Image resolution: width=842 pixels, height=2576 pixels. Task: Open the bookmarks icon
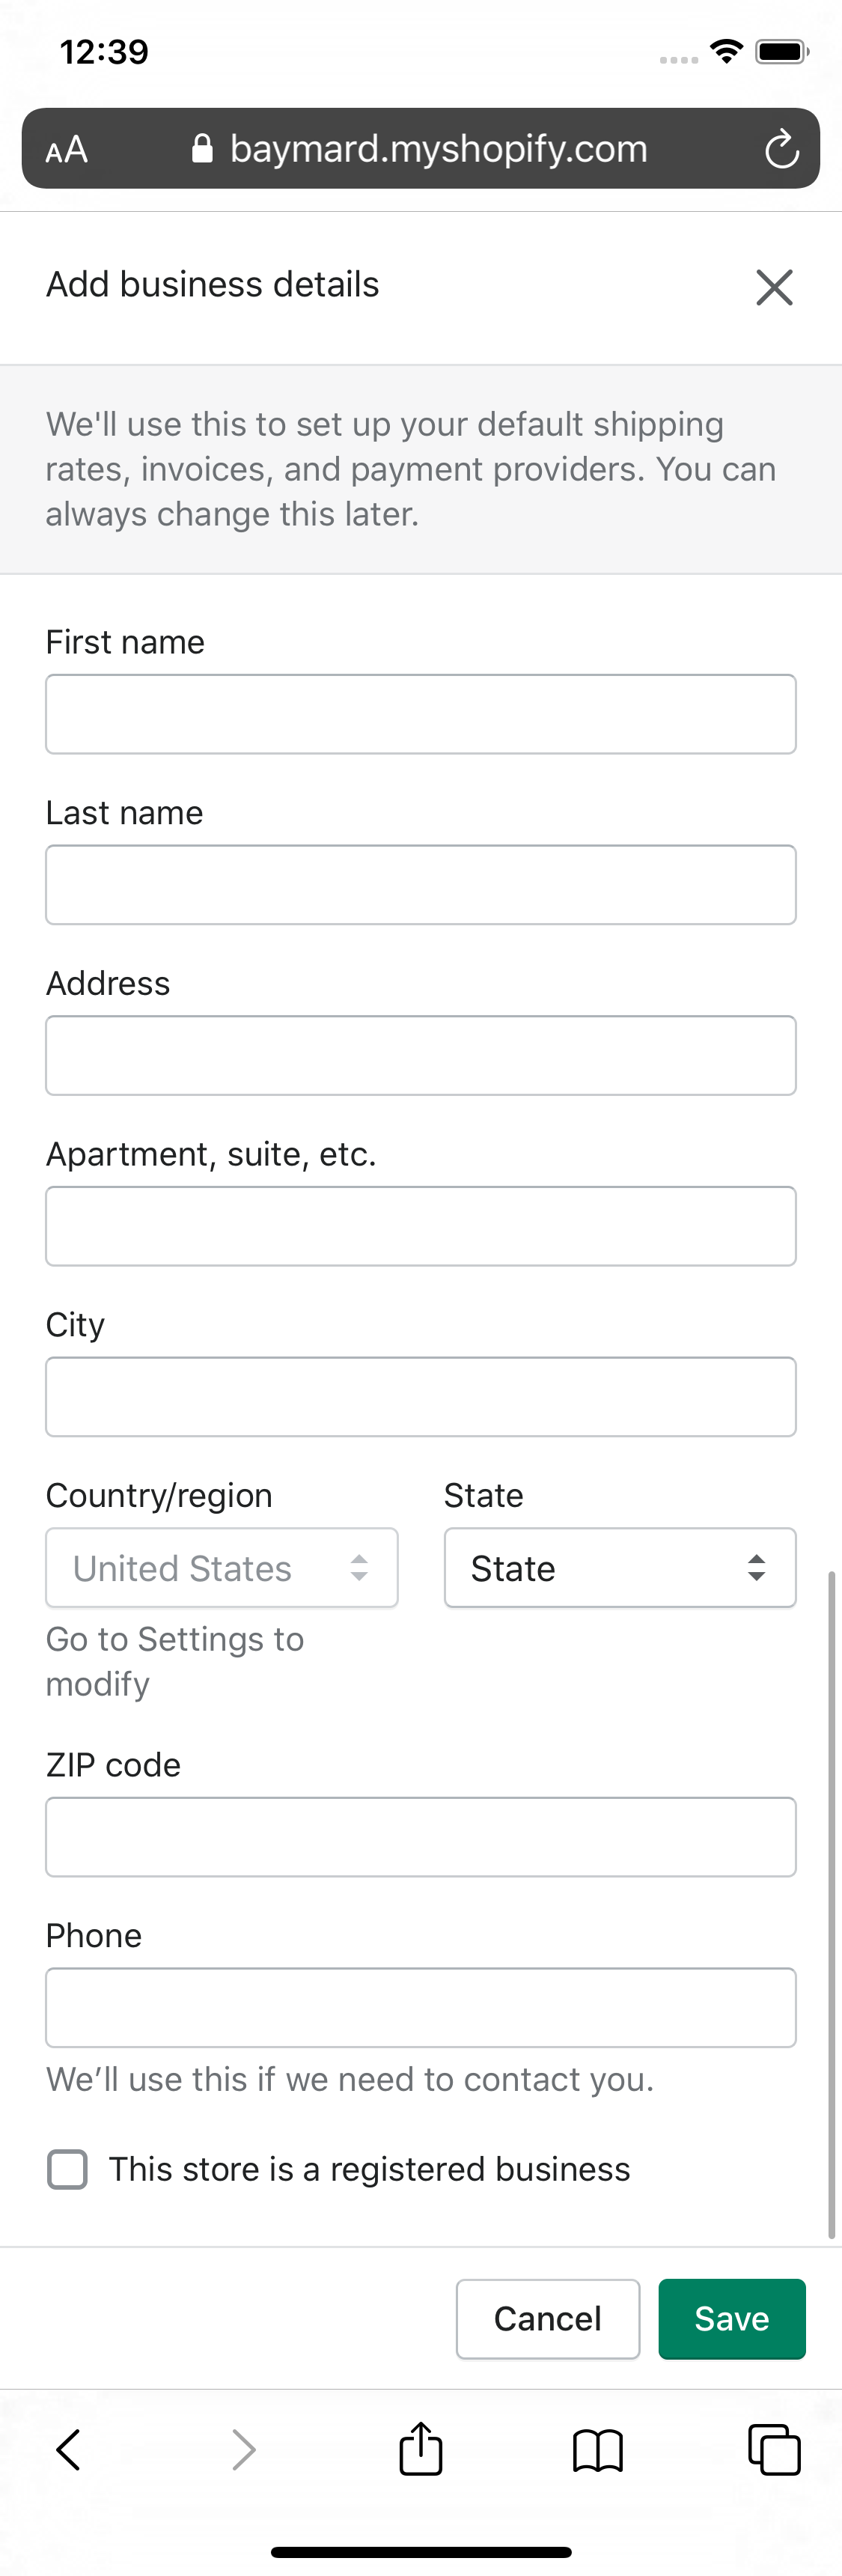tap(597, 2449)
